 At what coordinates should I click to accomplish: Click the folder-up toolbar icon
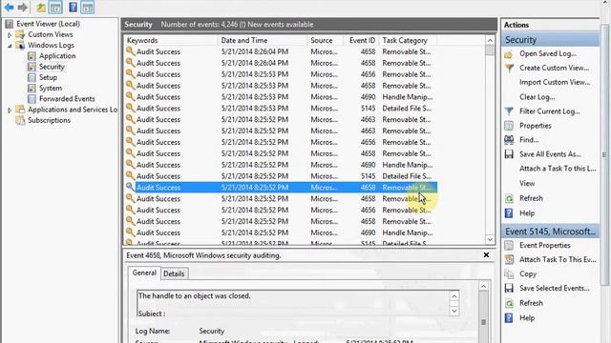(41, 7)
